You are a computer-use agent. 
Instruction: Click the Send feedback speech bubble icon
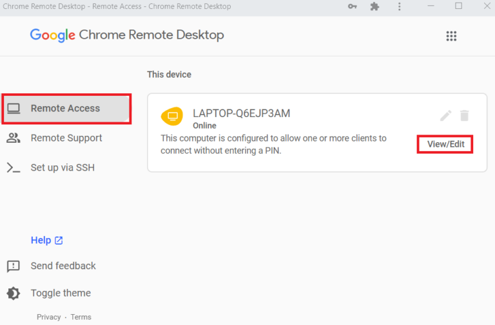pos(14,266)
